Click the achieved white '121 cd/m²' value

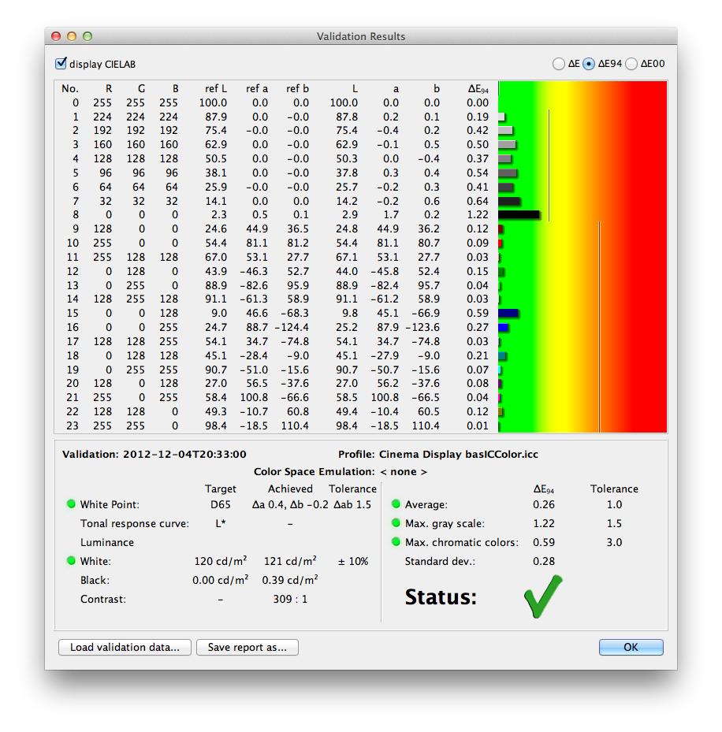point(290,561)
